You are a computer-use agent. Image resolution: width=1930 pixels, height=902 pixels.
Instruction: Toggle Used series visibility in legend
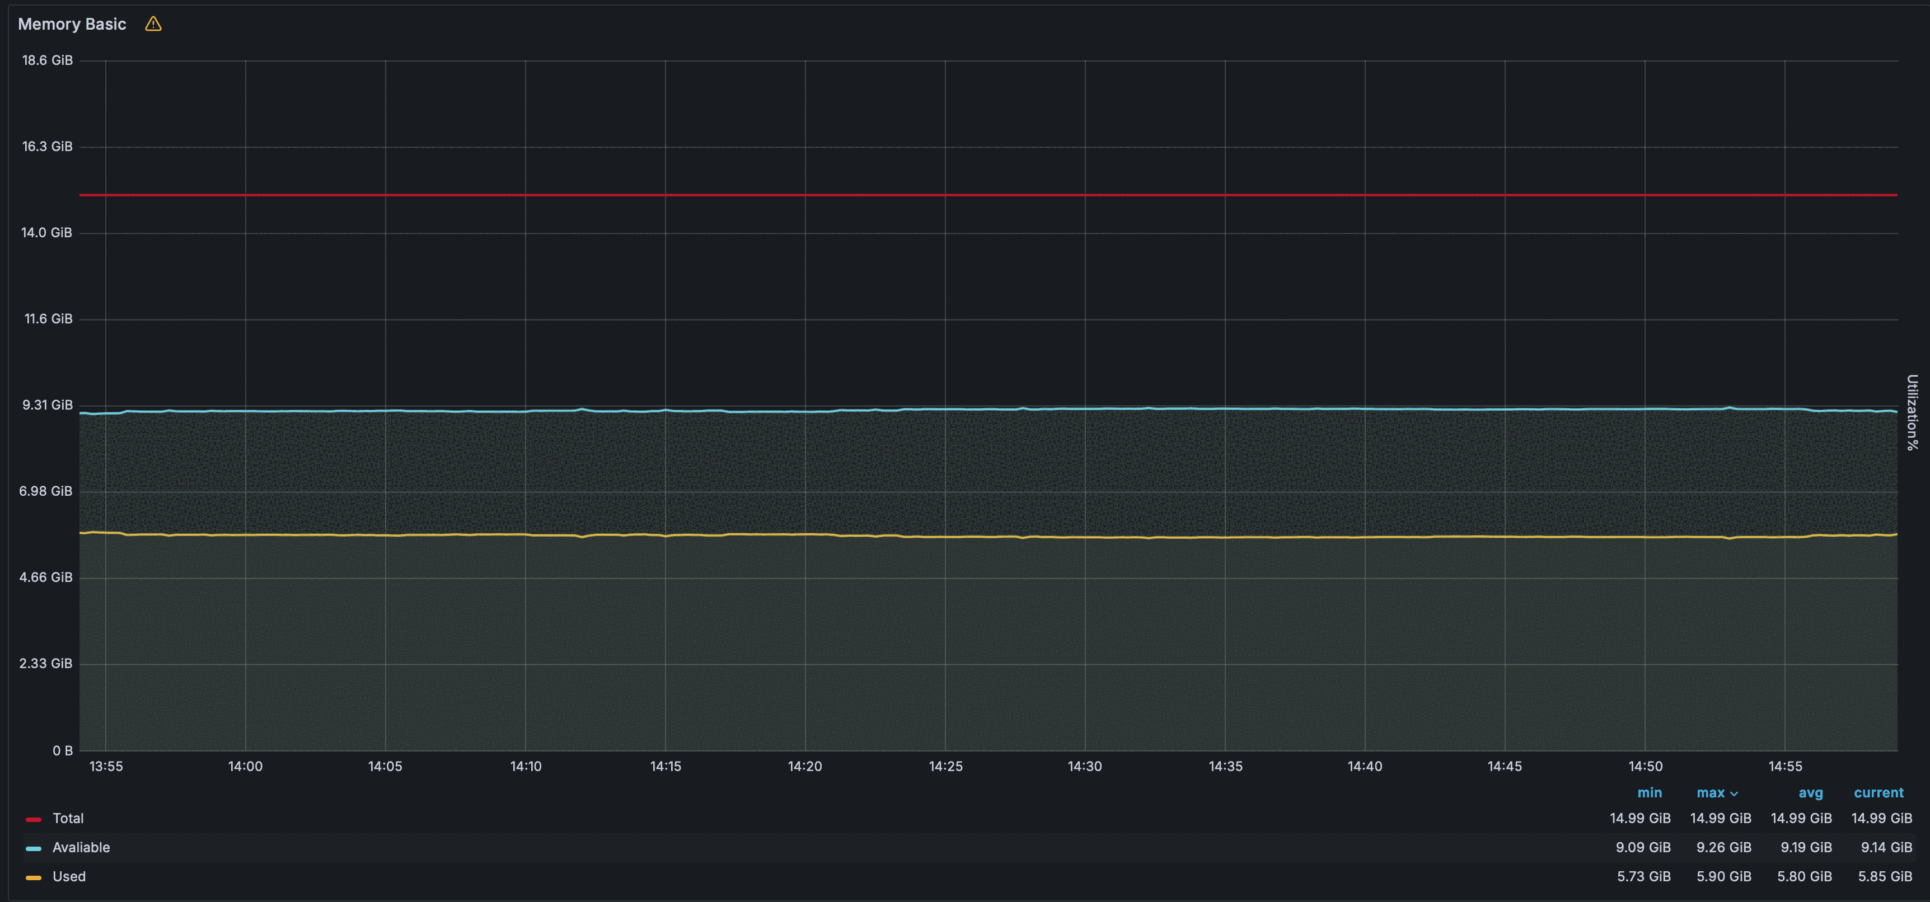click(x=69, y=876)
